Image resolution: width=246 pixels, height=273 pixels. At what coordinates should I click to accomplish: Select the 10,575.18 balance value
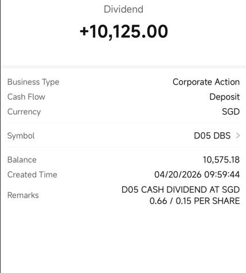(x=221, y=160)
